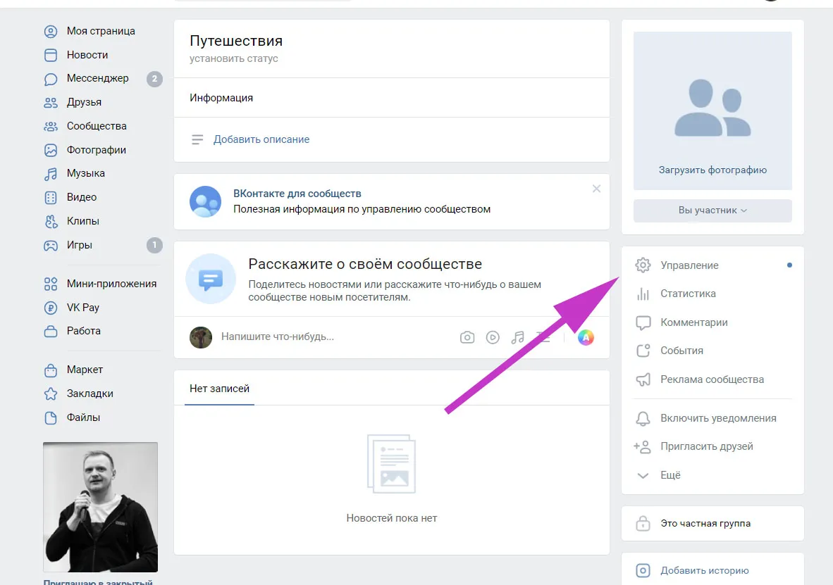833x585 pixels.
Task: Click the Управление gear icon
Action: coord(643,265)
